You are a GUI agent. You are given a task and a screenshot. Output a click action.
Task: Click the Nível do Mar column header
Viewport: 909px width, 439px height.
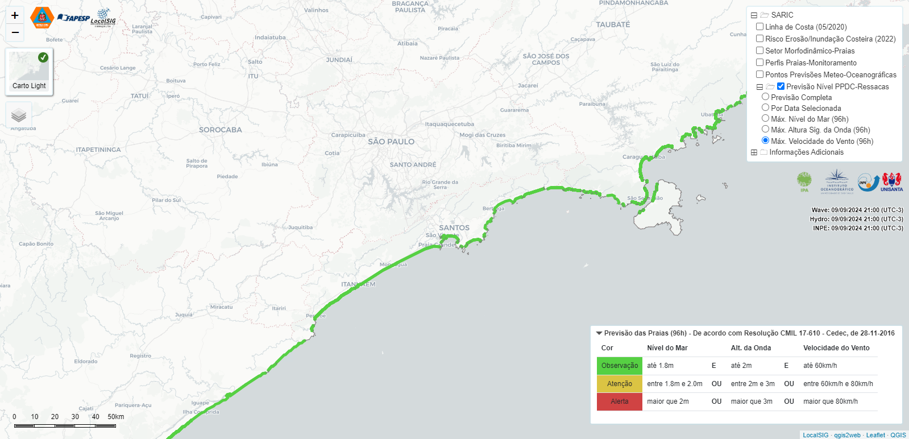667,348
